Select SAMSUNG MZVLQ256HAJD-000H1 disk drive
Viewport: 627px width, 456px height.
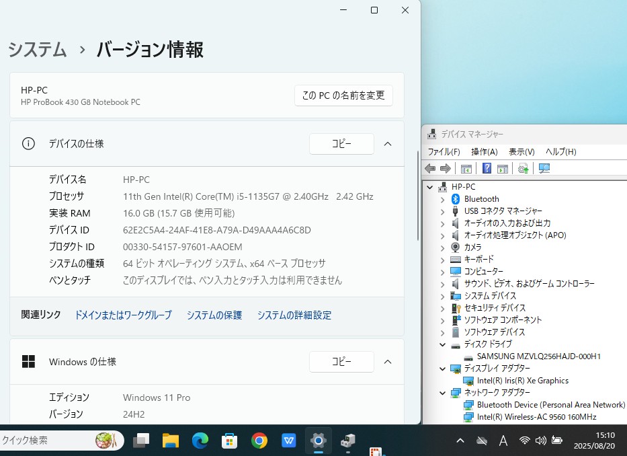point(538,356)
